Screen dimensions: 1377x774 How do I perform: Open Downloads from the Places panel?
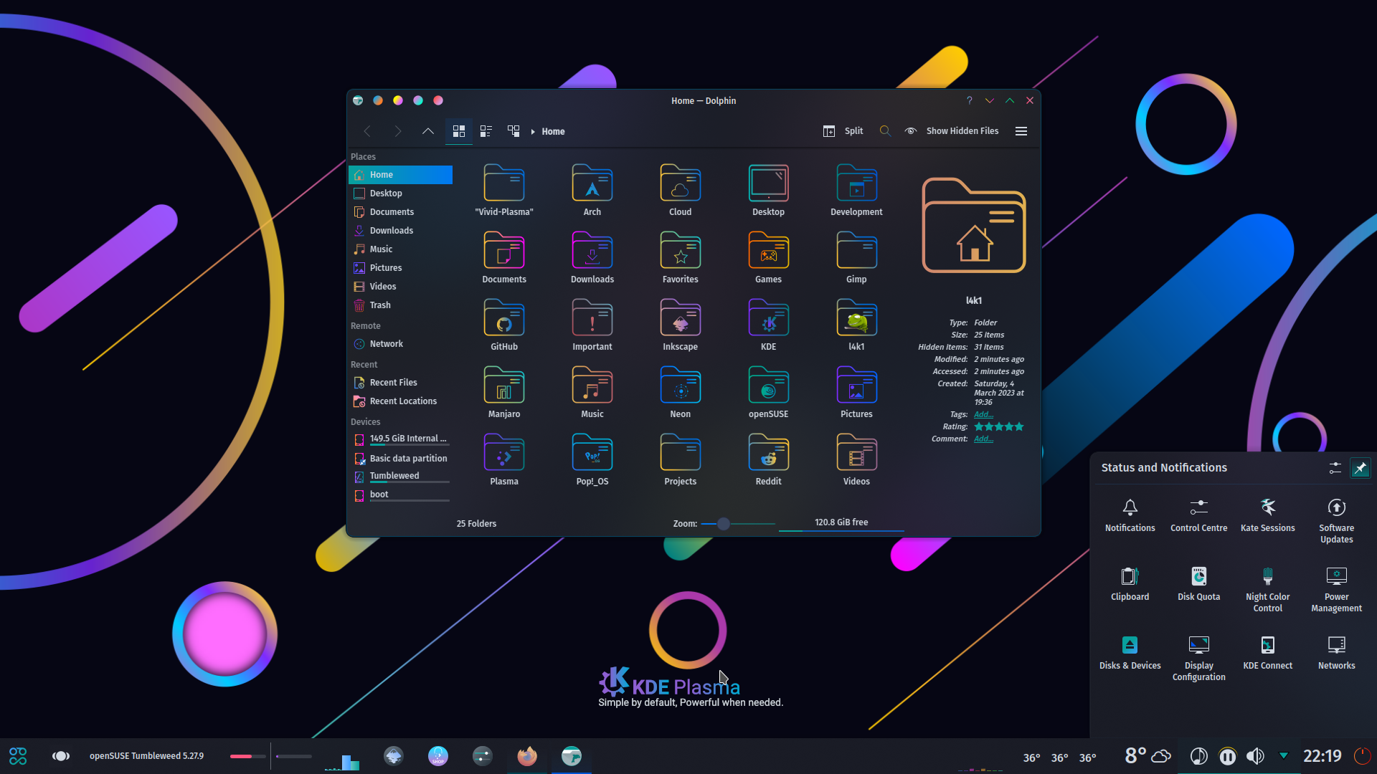[400, 231]
